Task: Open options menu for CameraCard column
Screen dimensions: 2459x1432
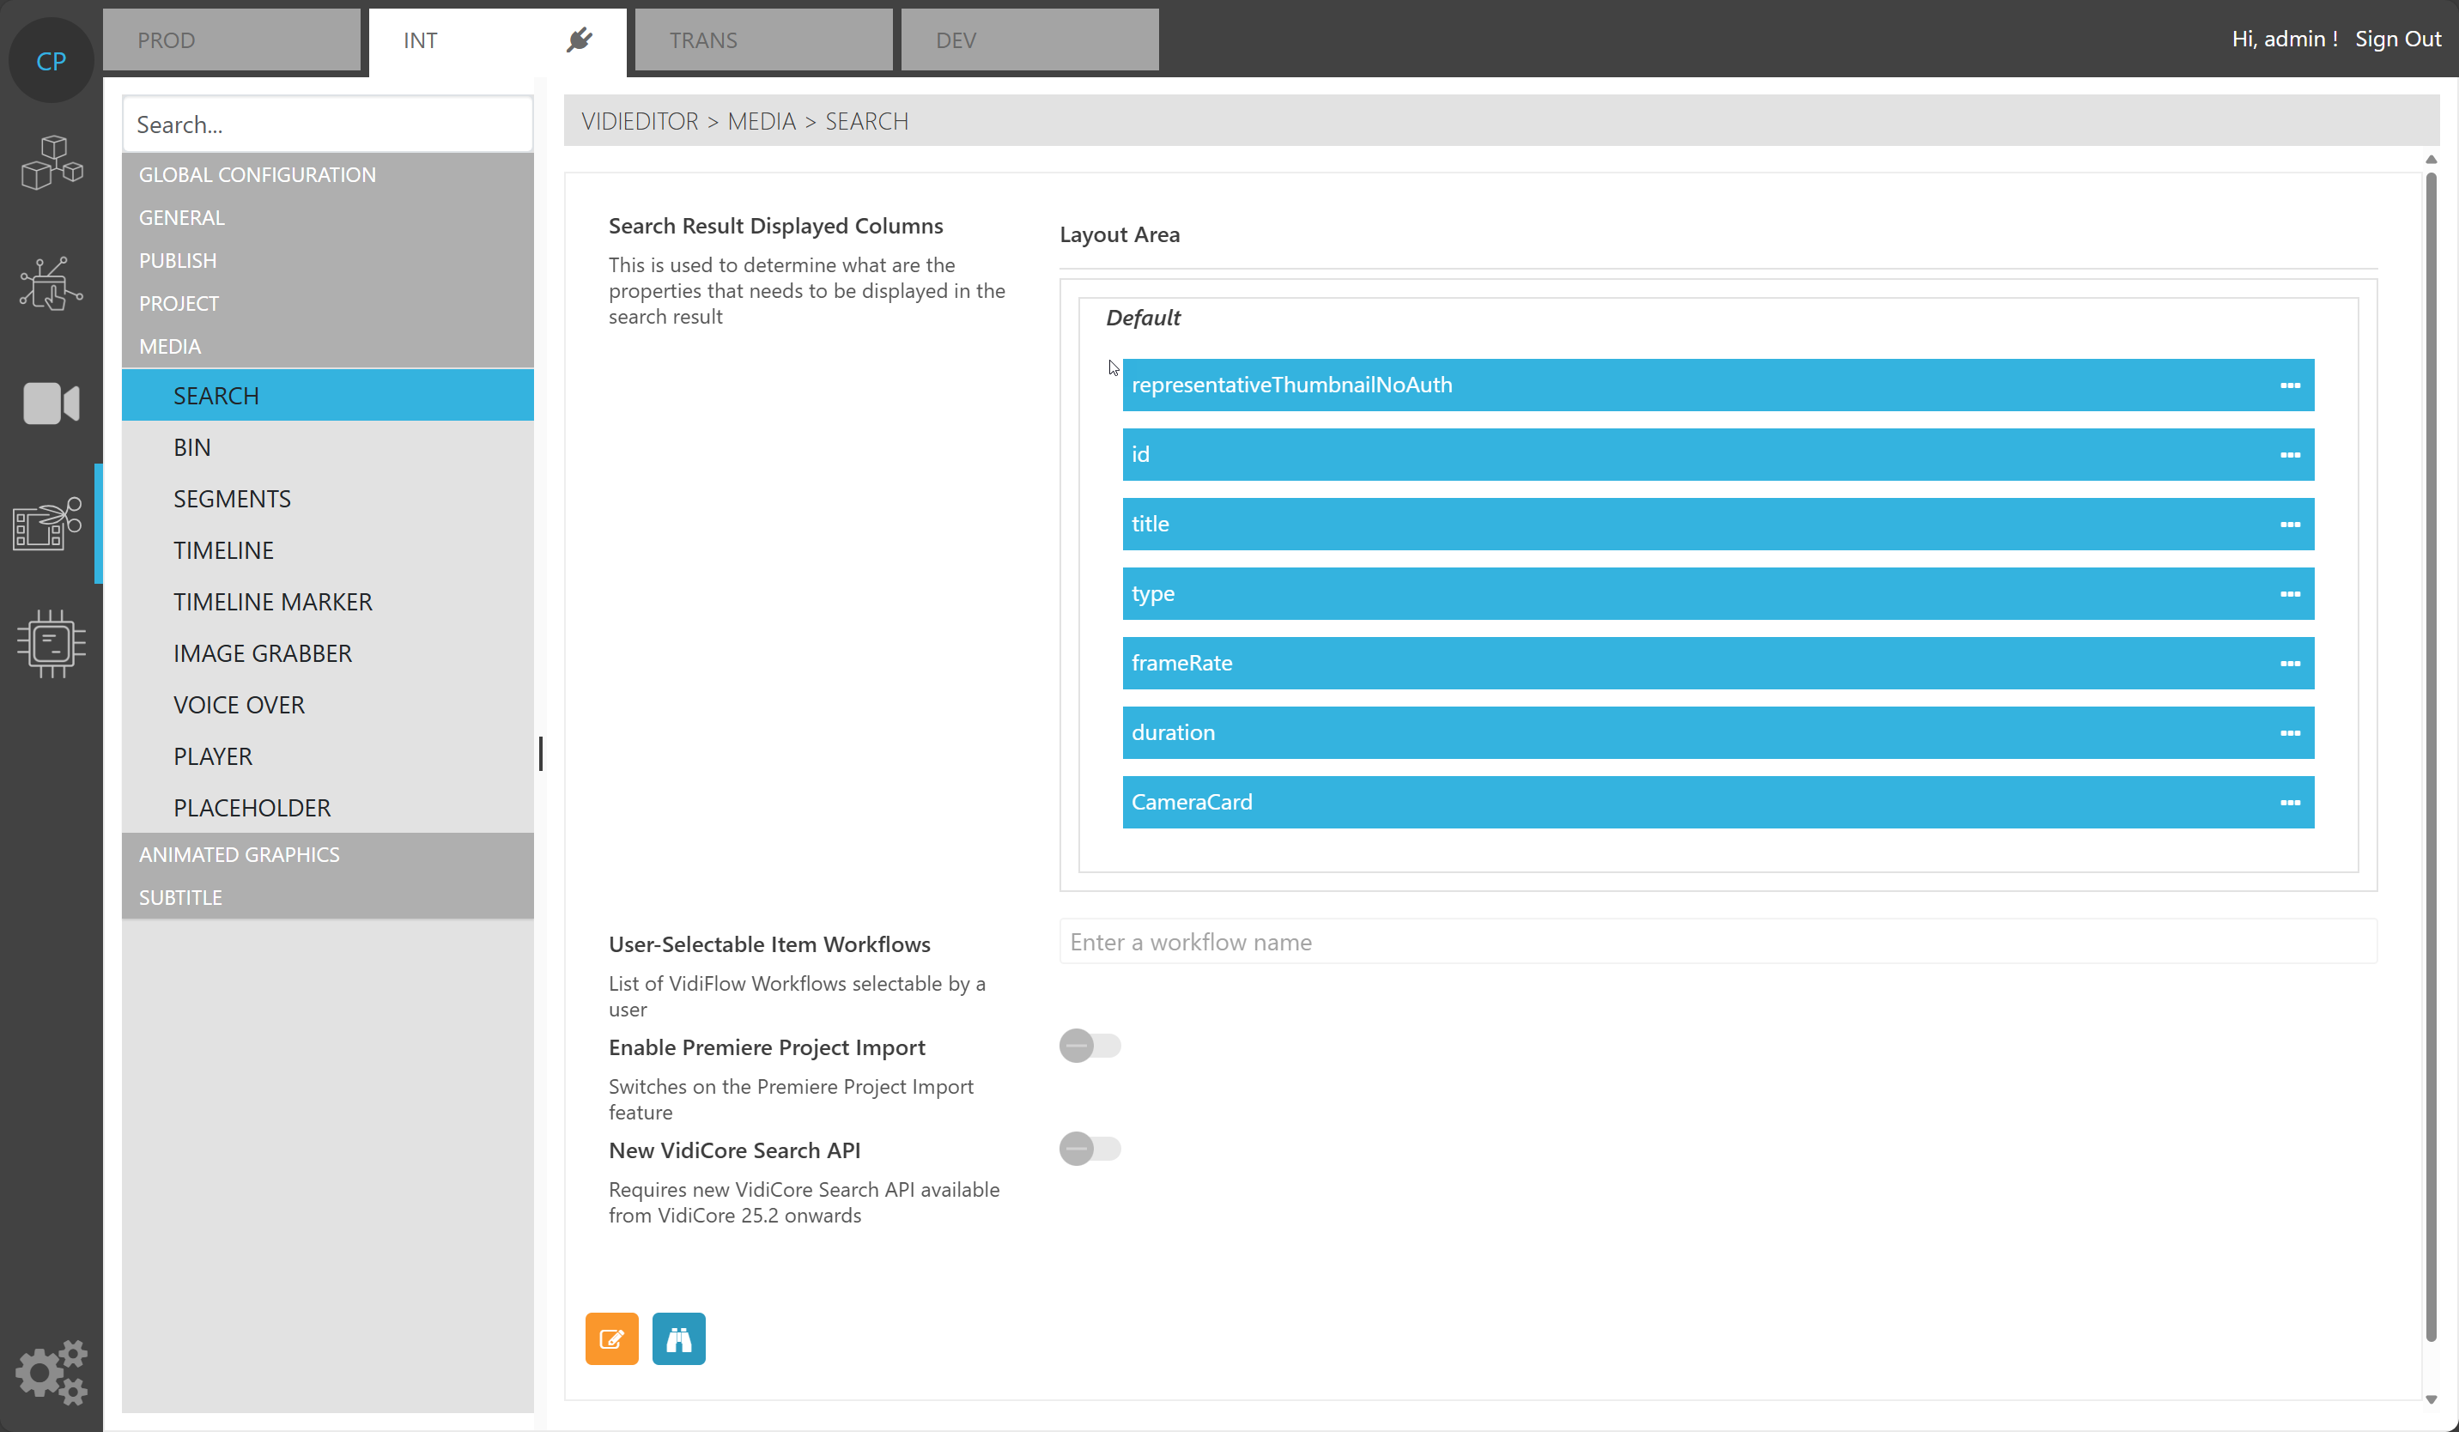Action: [2289, 802]
